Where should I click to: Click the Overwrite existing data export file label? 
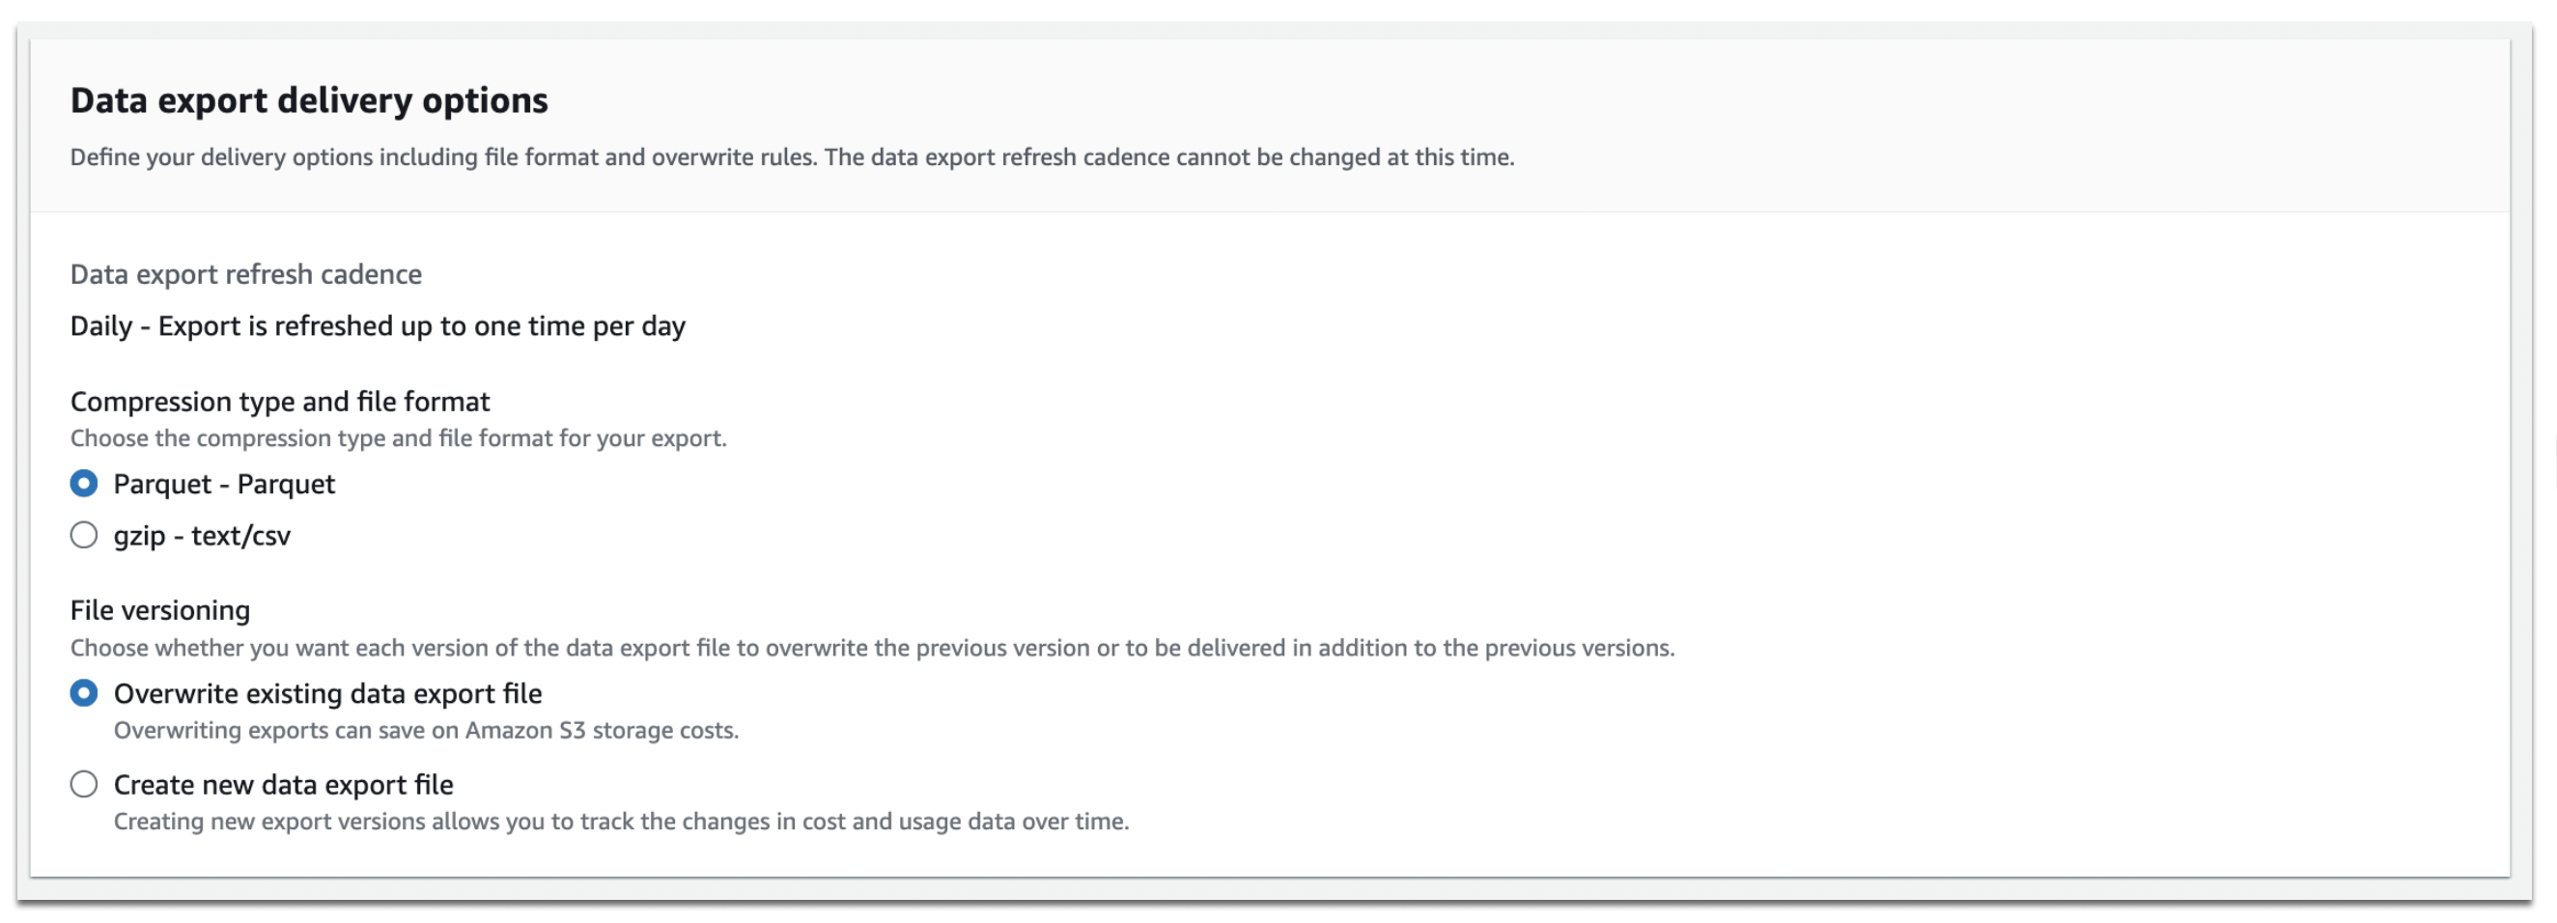point(327,694)
